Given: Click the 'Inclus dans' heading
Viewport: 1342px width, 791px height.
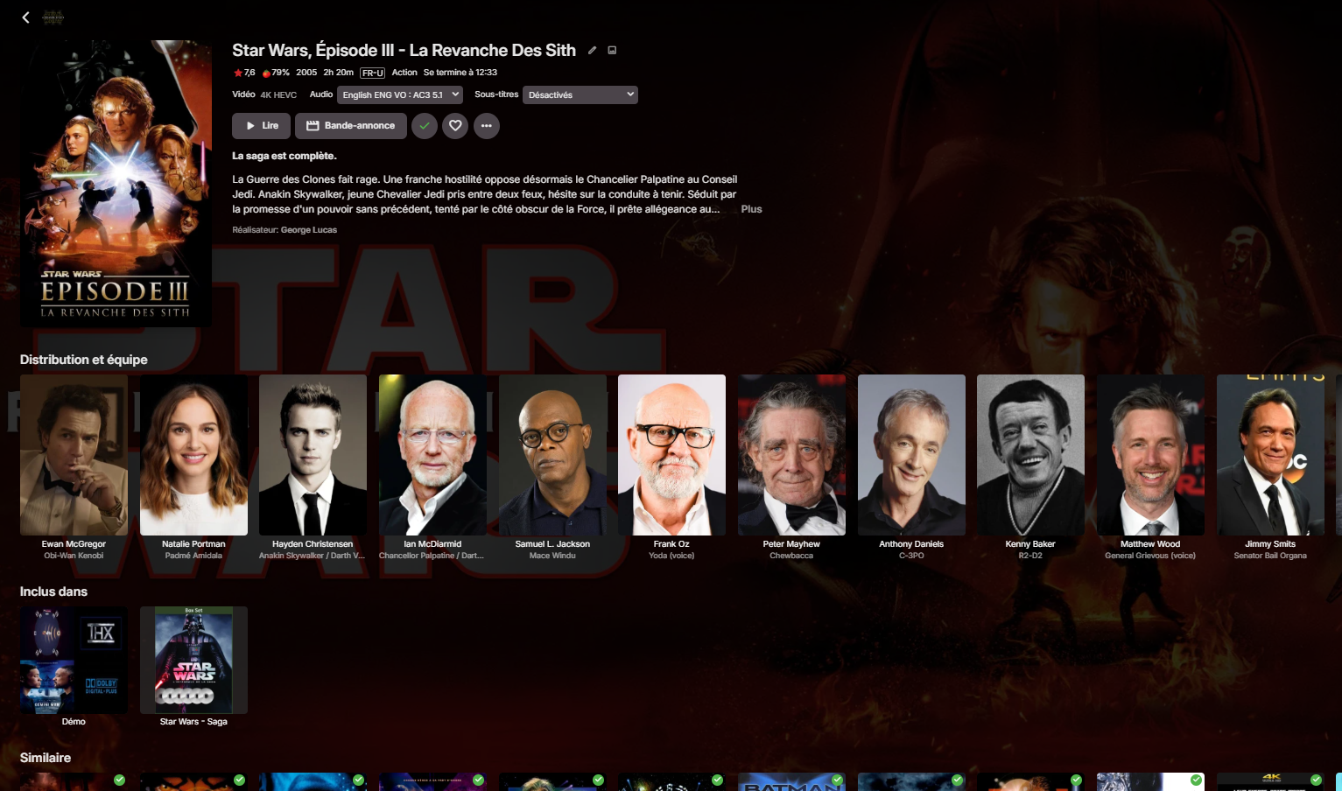Looking at the screenshot, I should (x=53, y=591).
